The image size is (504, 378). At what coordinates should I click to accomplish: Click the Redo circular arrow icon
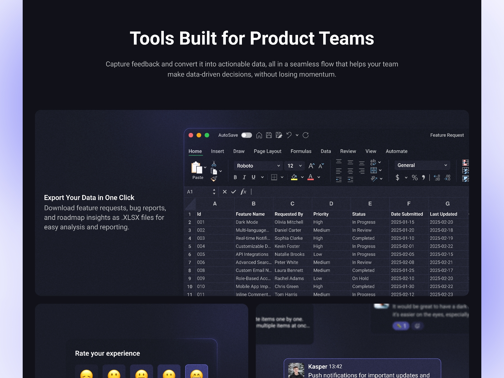(x=306, y=135)
